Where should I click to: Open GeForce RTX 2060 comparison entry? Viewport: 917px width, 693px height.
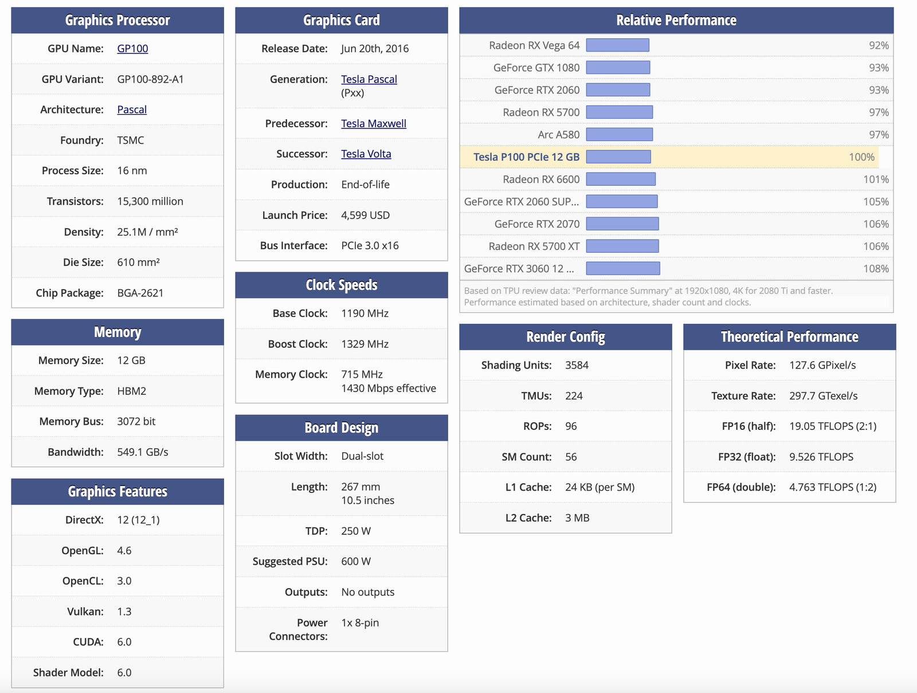[x=536, y=90]
